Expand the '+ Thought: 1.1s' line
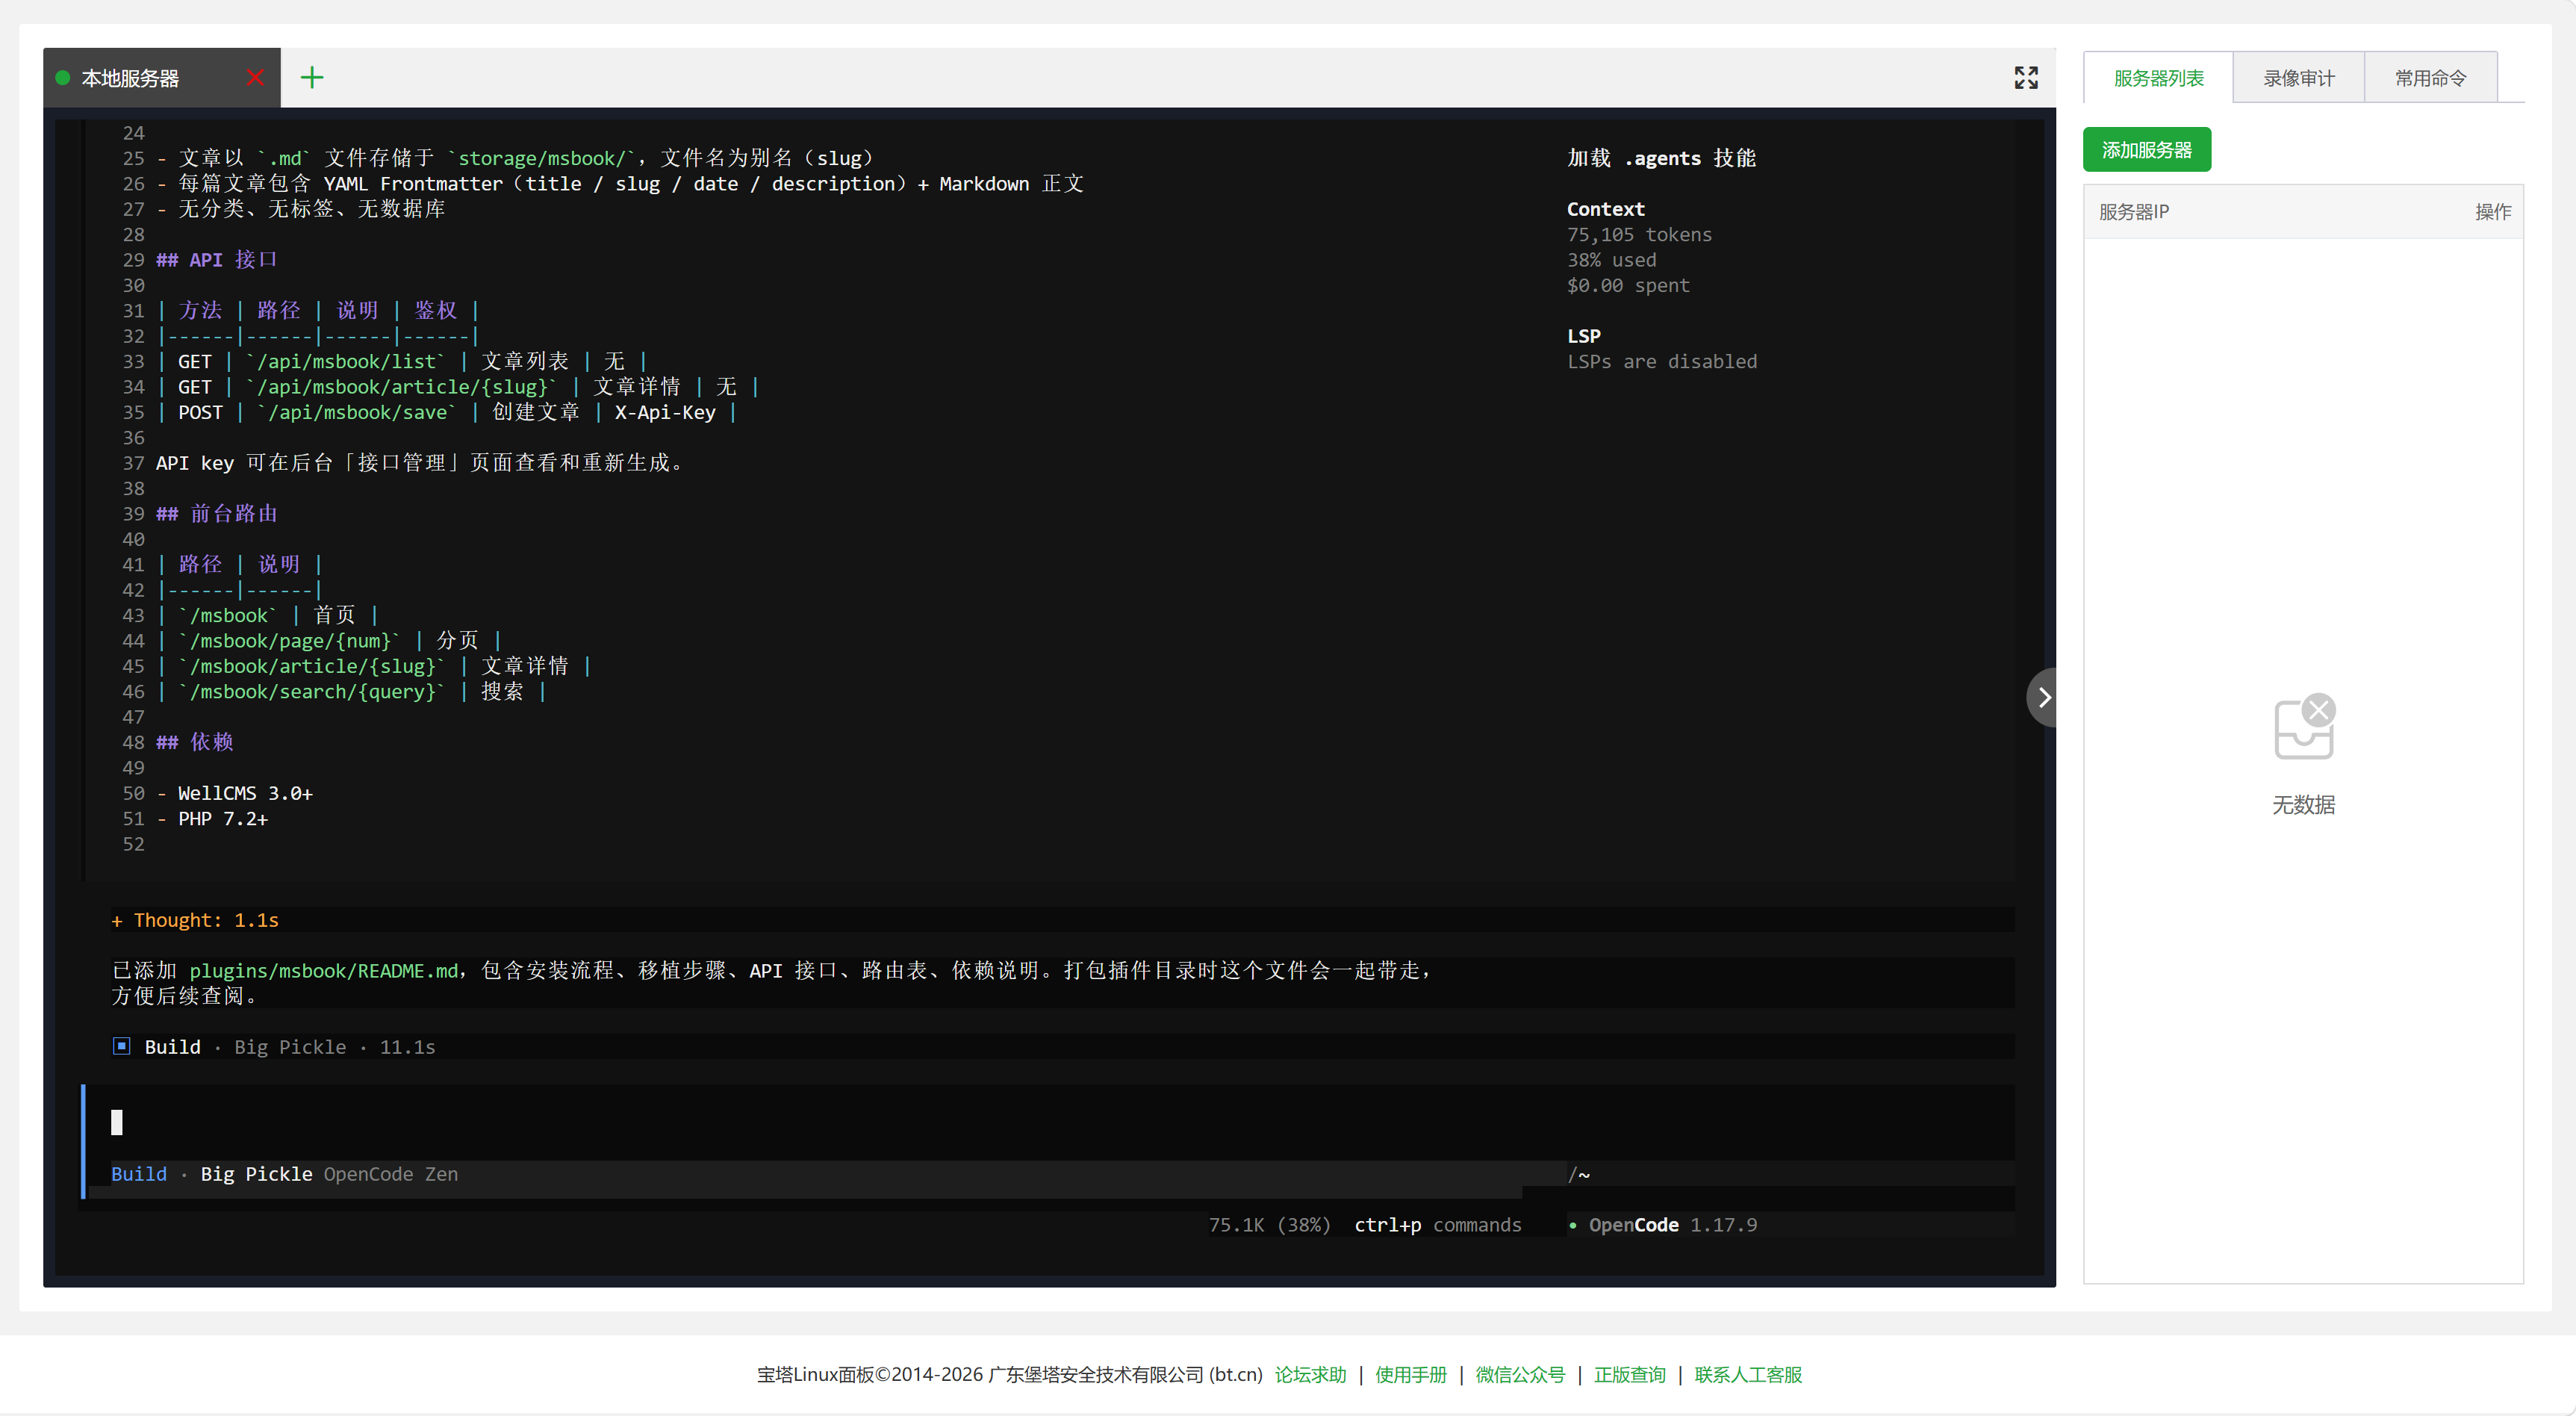Viewport: 2576px width, 1416px height. [195, 920]
